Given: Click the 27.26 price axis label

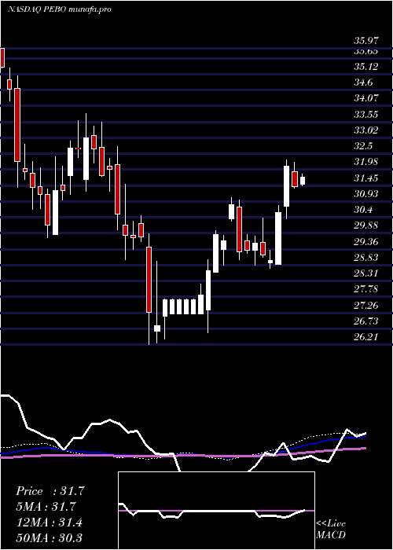Looking at the screenshot, I should (x=366, y=306).
